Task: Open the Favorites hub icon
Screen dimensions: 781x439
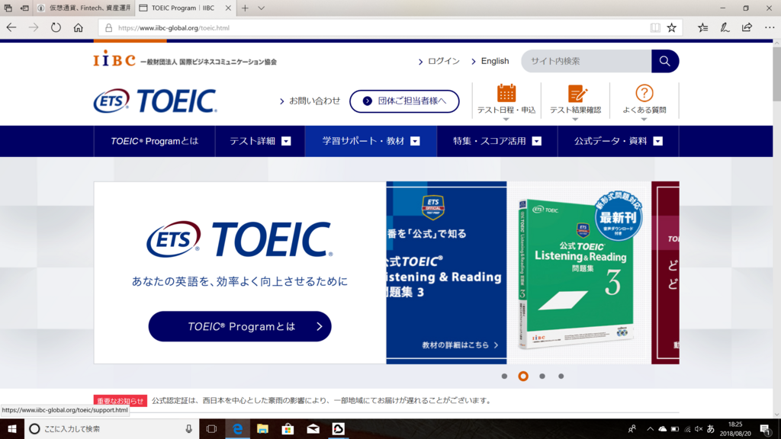Action: click(x=702, y=28)
